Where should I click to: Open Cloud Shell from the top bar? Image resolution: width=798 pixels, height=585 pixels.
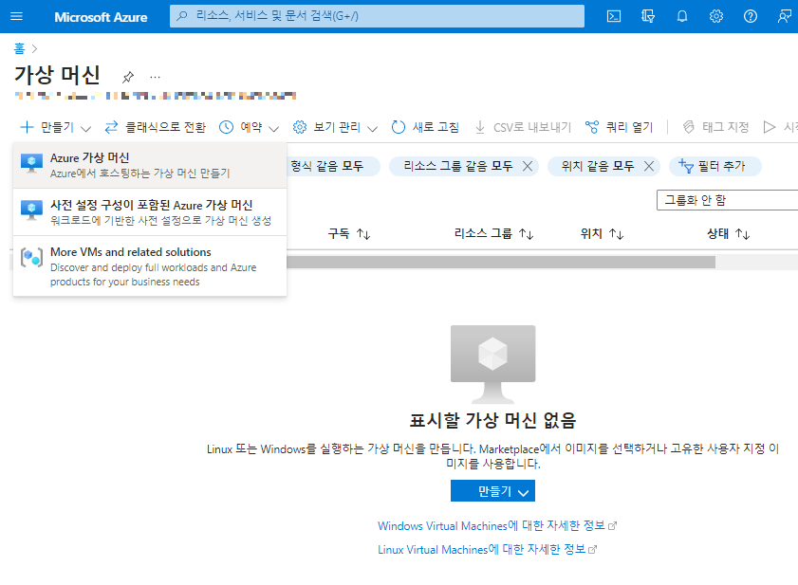coord(614,16)
